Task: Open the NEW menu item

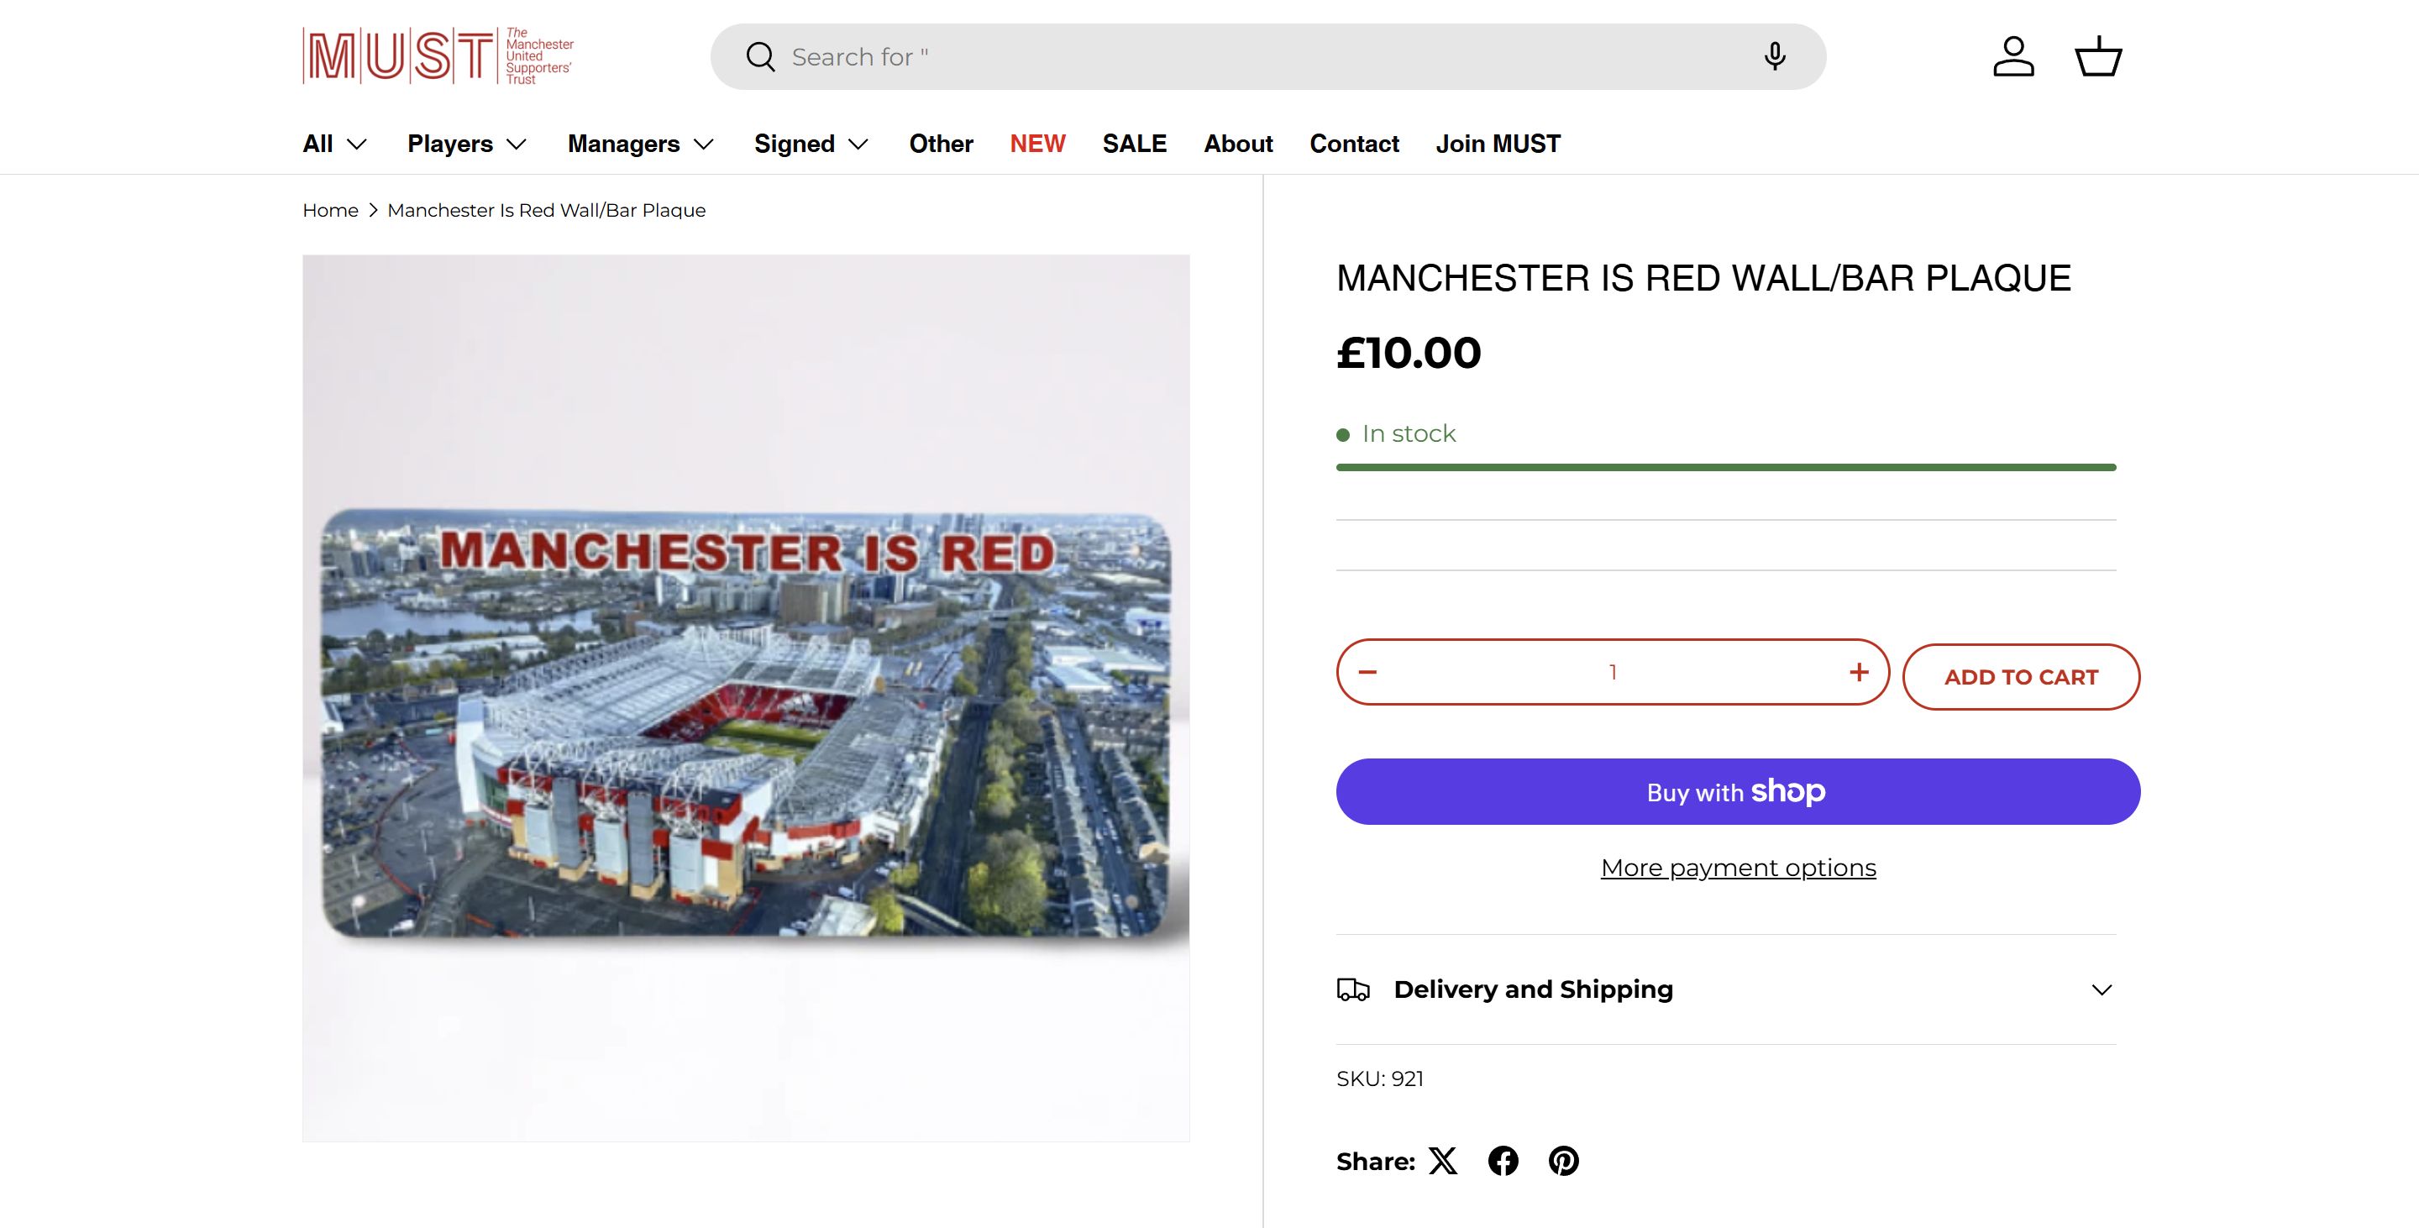Action: coord(1037,144)
